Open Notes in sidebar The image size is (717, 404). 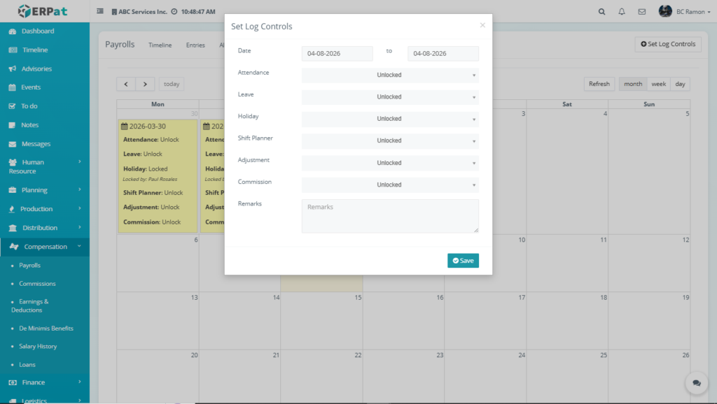[x=45, y=124]
